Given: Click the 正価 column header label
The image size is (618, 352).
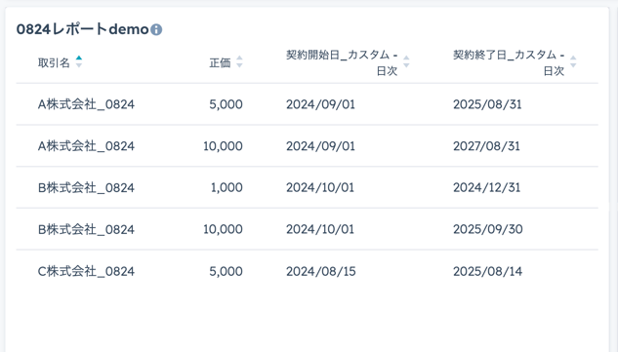Looking at the screenshot, I should pyautogui.click(x=220, y=62).
